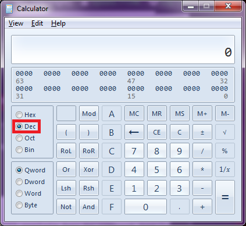Click the Calculator title bar icon
This screenshot has height=226, width=246.
click(9, 9)
